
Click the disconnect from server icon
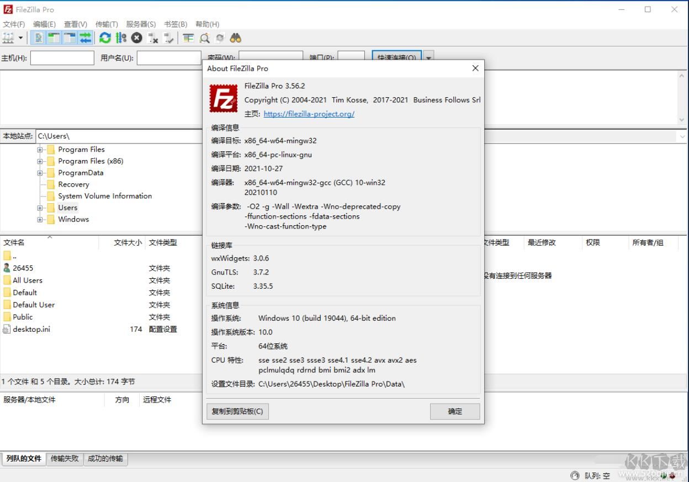[x=153, y=38]
